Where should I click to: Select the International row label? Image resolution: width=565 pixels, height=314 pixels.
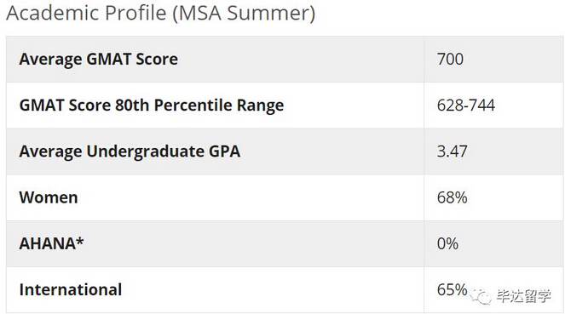click(70, 289)
